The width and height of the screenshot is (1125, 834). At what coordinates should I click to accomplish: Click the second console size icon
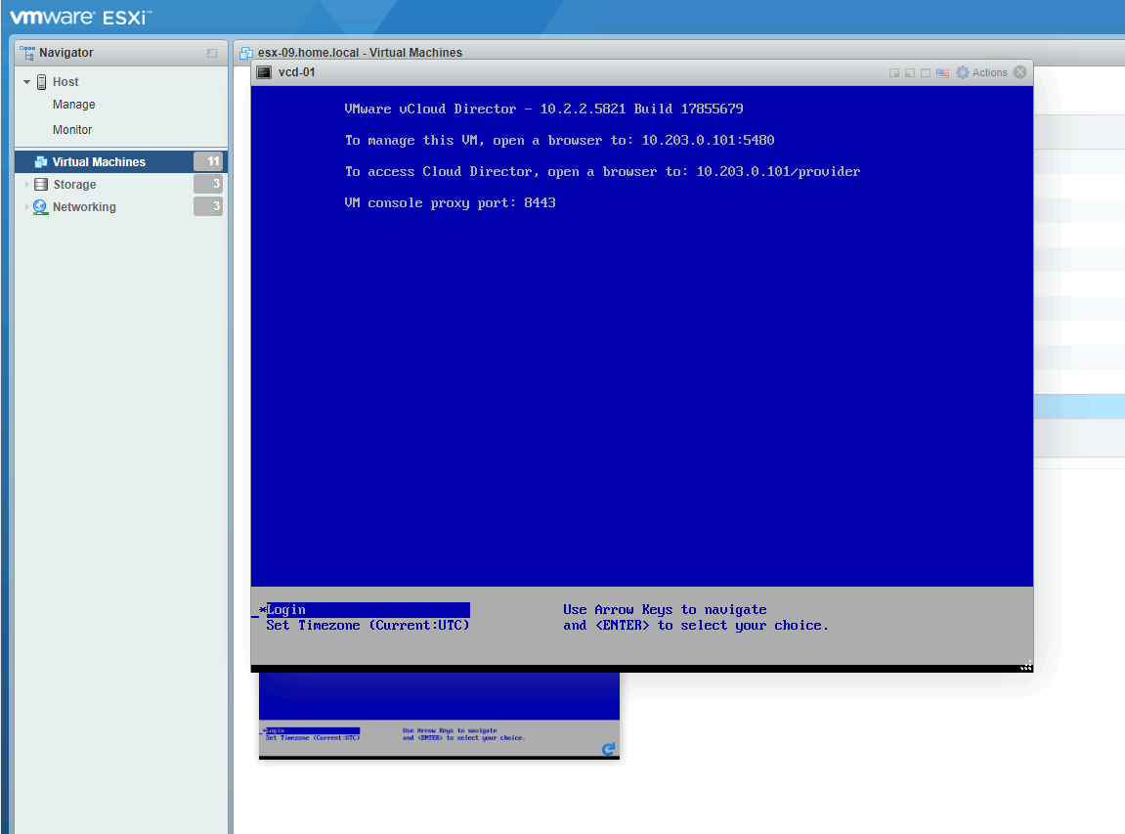(909, 72)
